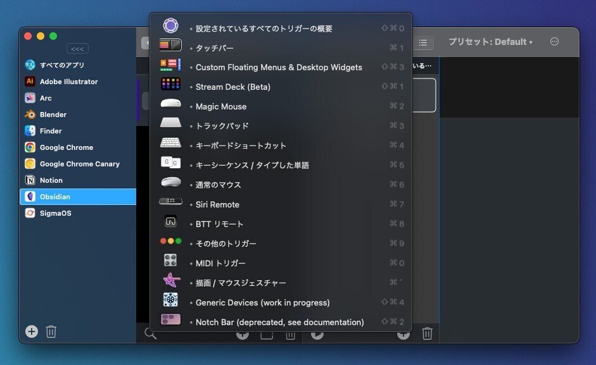596x365 pixels.
Task: Click the MIDI trigger pads icon
Action: coord(170,260)
